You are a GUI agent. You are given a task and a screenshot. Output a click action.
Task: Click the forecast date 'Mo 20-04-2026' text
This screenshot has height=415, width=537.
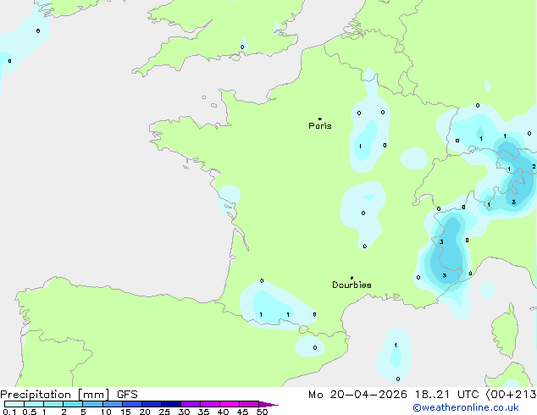click(x=357, y=395)
